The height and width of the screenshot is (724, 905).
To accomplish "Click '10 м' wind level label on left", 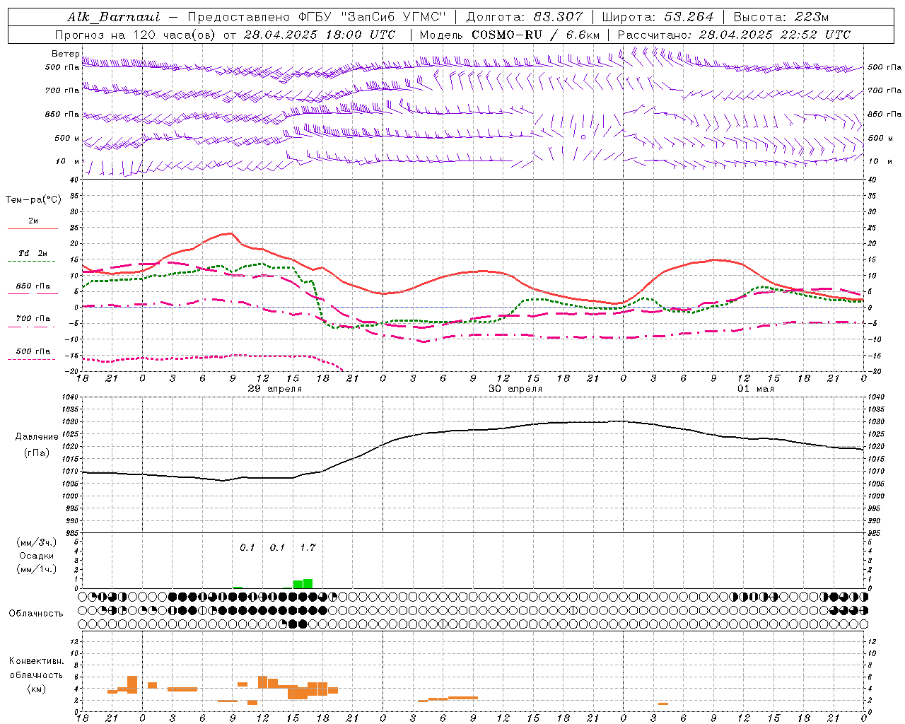I will click(68, 161).
